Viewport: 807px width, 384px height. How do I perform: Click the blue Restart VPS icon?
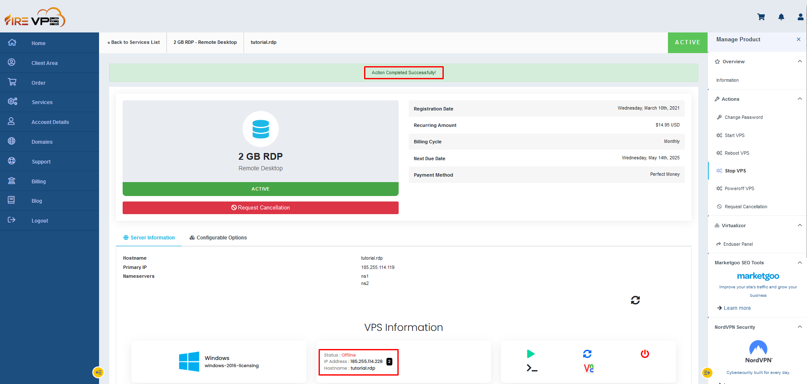click(587, 354)
